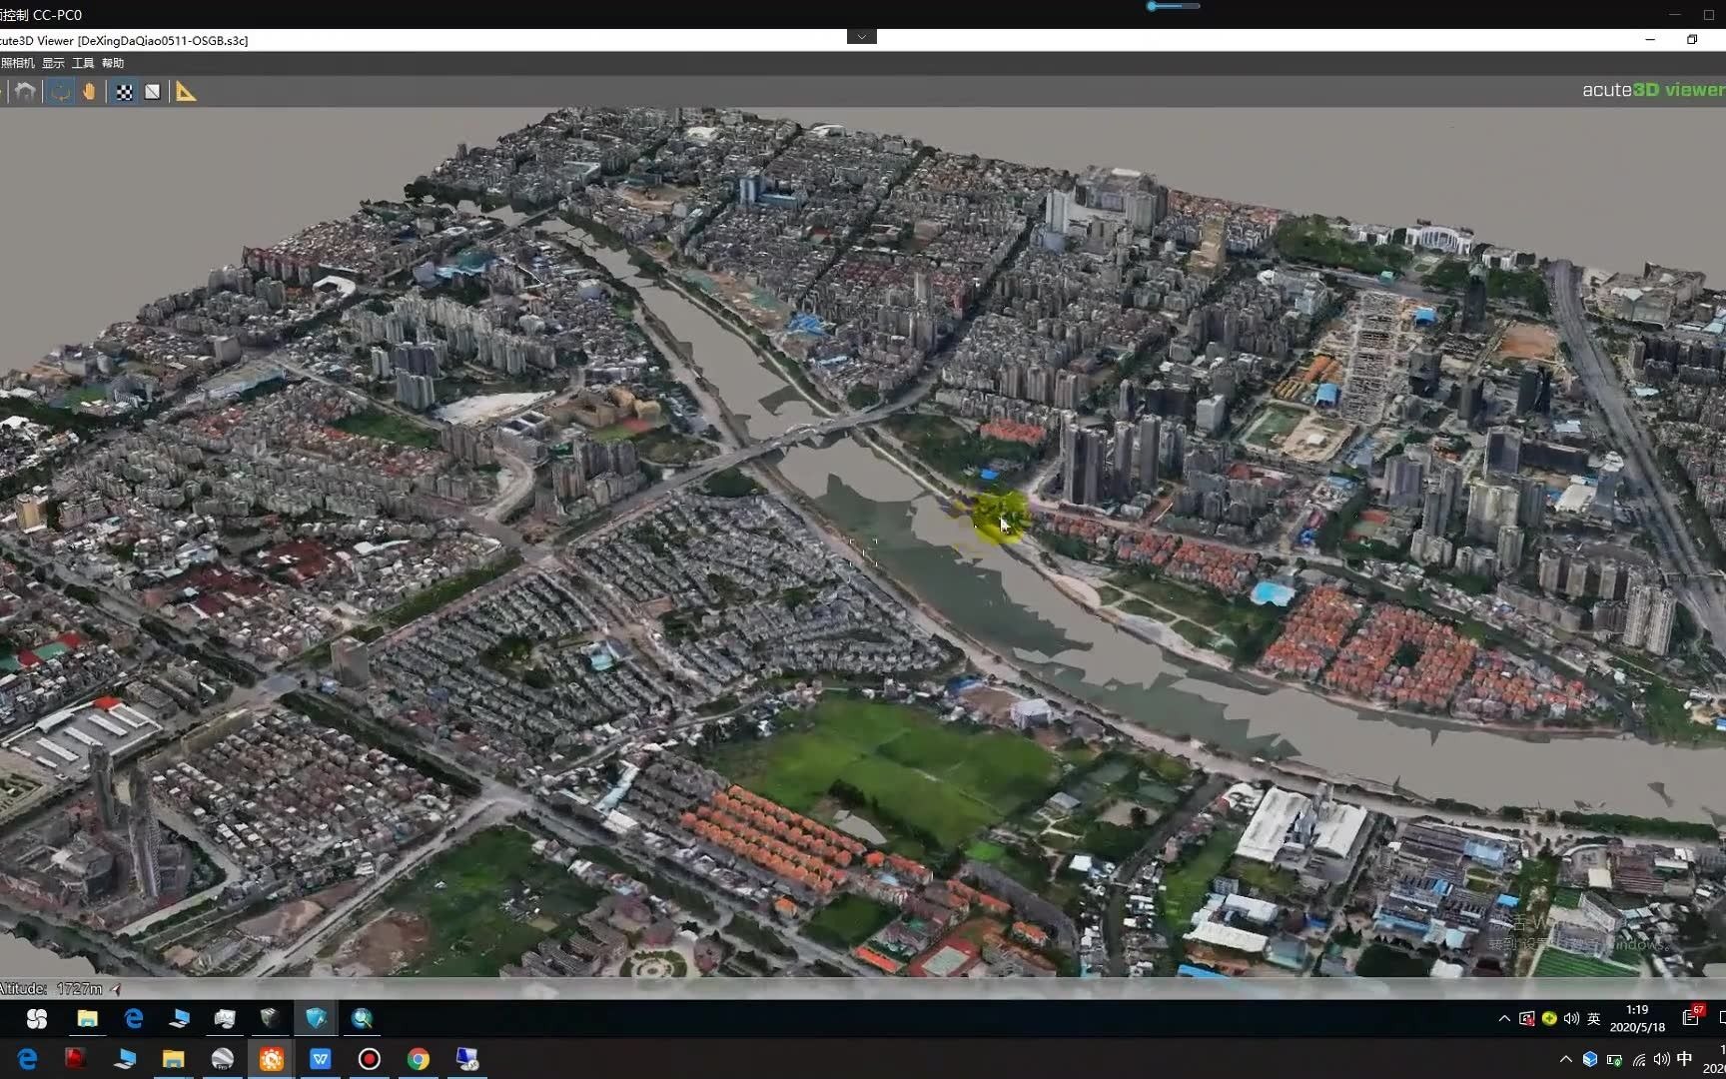Image resolution: width=1726 pixels, height=1079 pixels.
Task: Click the compass arrow beside the altitude
Action: [x=116, y=989]
